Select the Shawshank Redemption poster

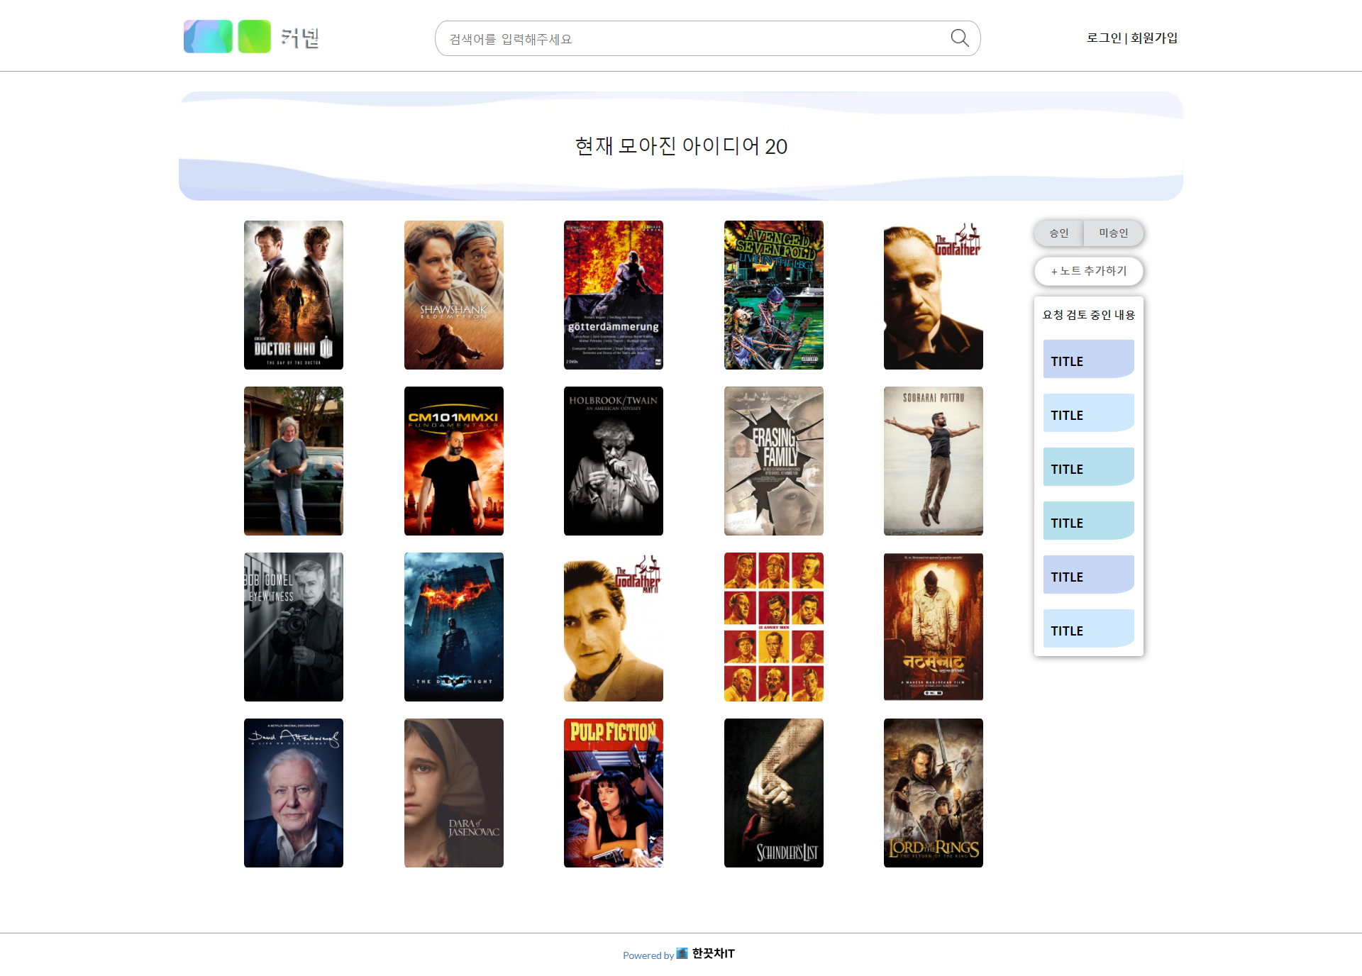(x=454, y=295)
